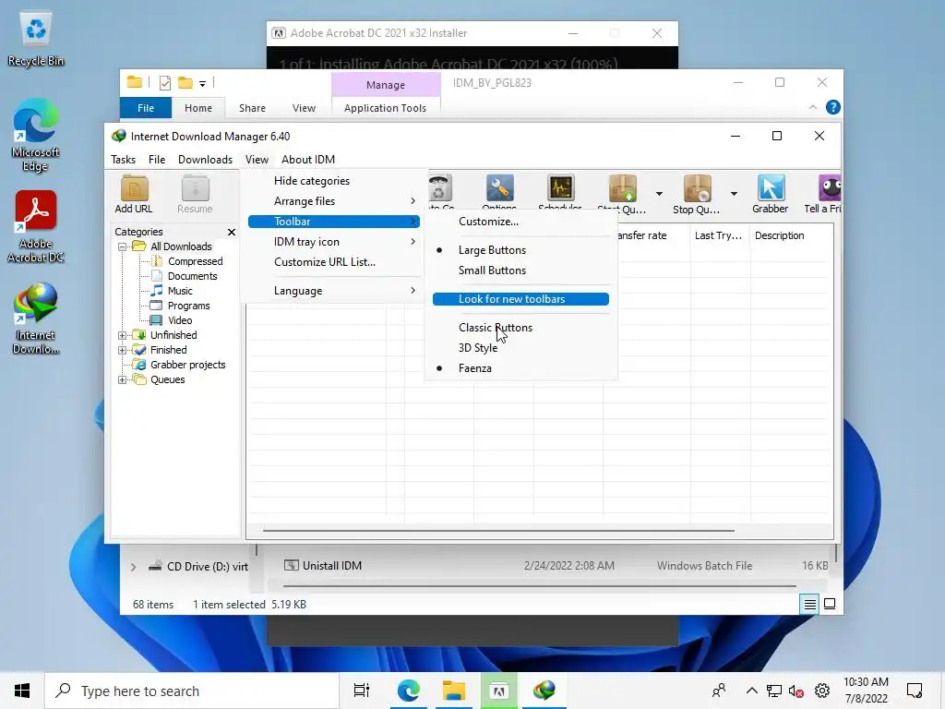The width and height of the screenshot is (945, 709).
Task: Click the taskbar search box
Action: click(x=192, y=691)
